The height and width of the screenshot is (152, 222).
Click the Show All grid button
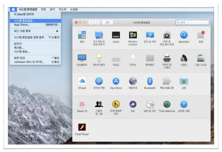[x=108, y=22]
